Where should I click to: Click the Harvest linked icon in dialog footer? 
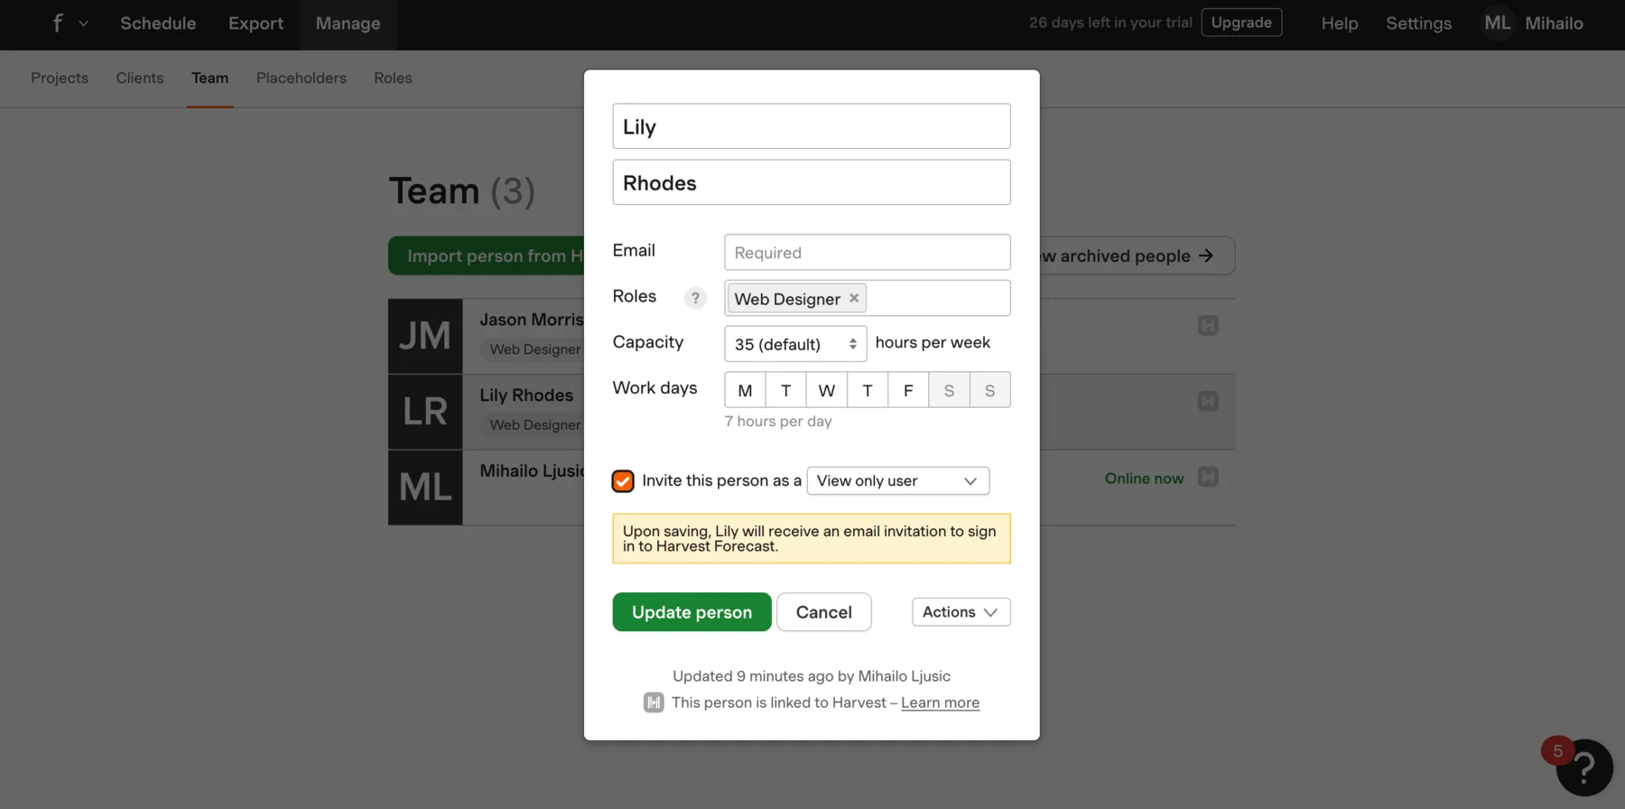654,702
